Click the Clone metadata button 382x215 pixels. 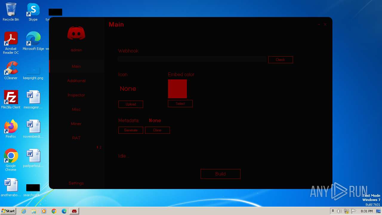point(157,130)
